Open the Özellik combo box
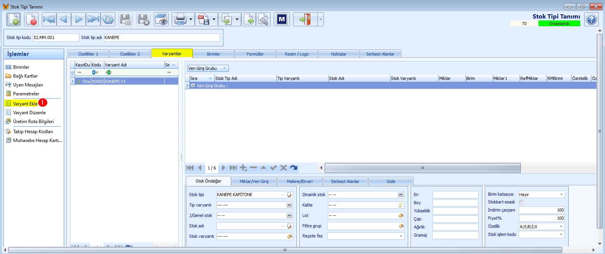The image size is (605, 254). tap(542, 227)
